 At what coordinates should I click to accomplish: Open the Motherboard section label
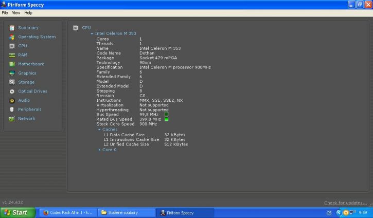[x=31, y=64]
